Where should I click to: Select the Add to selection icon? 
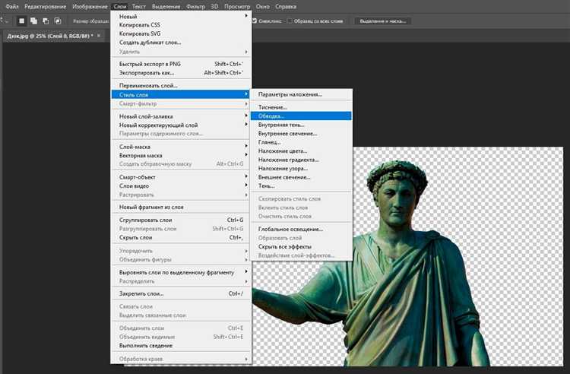click(33, 21)
